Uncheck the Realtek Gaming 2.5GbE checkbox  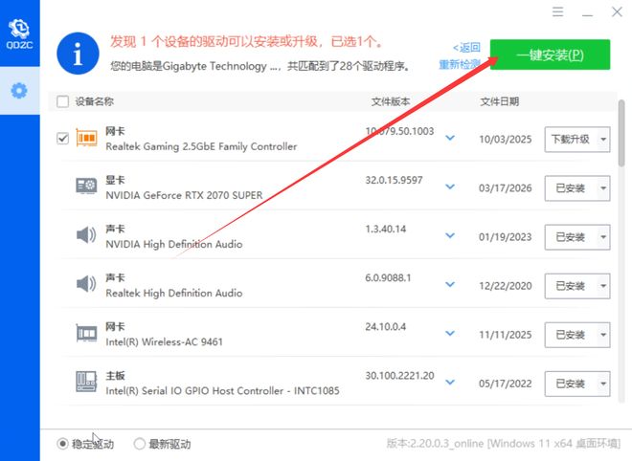tap(63, 139)
